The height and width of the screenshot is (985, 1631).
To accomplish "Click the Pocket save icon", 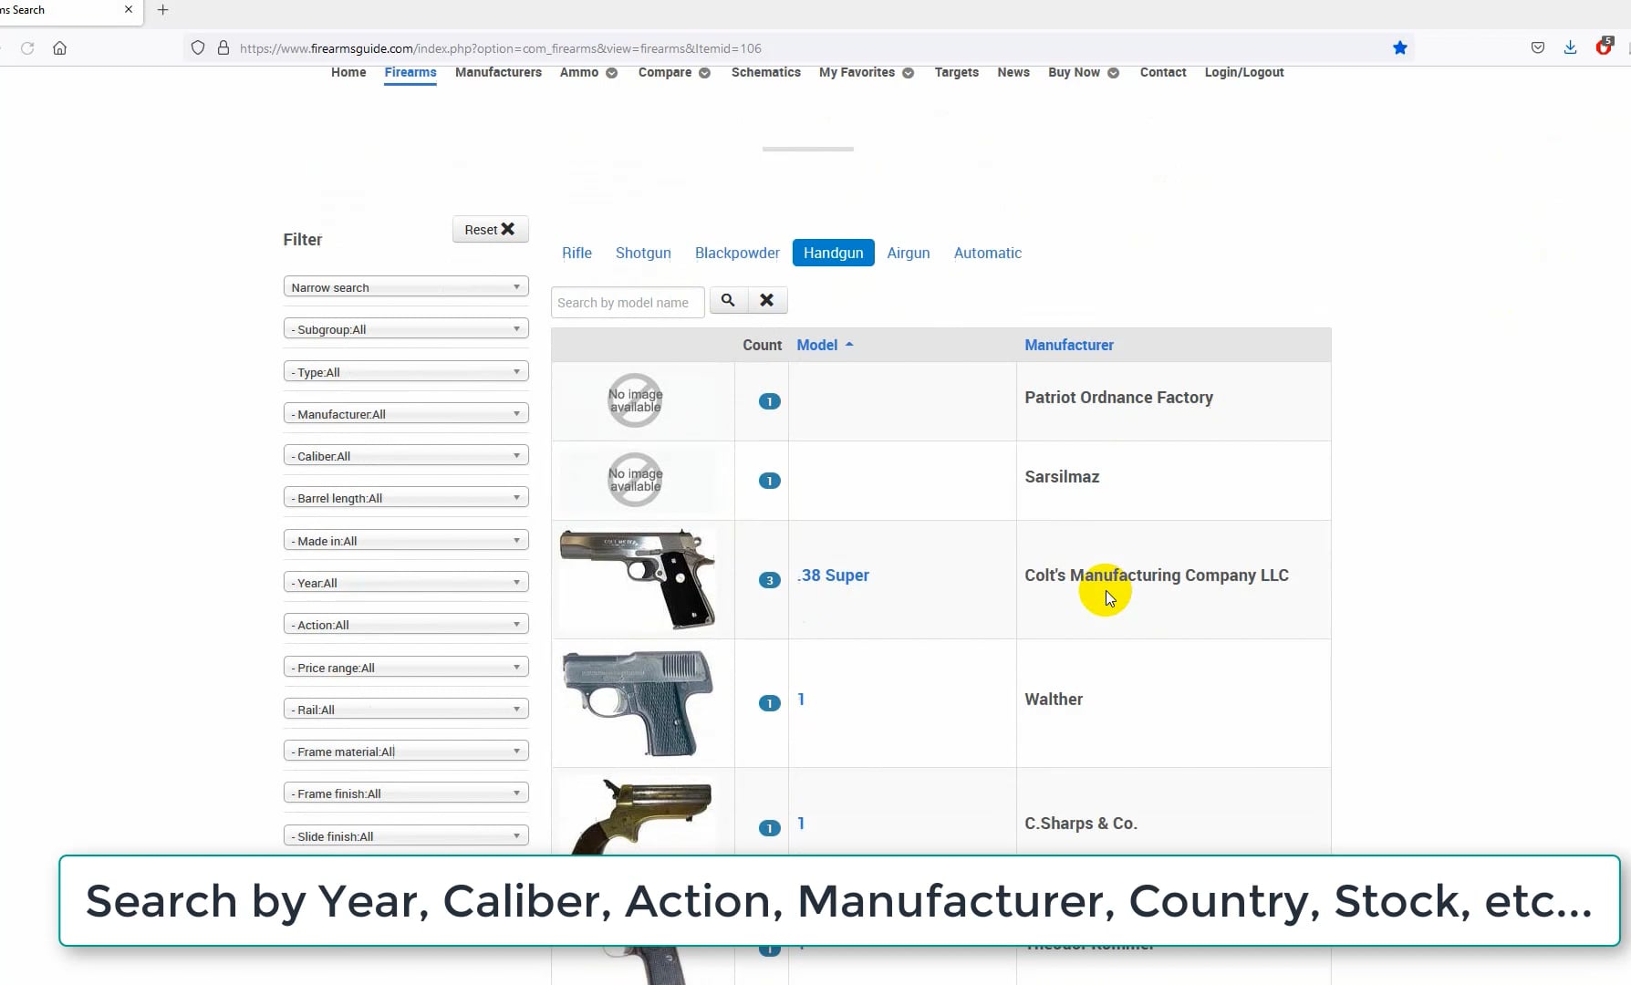I will tap(1538, 48).
